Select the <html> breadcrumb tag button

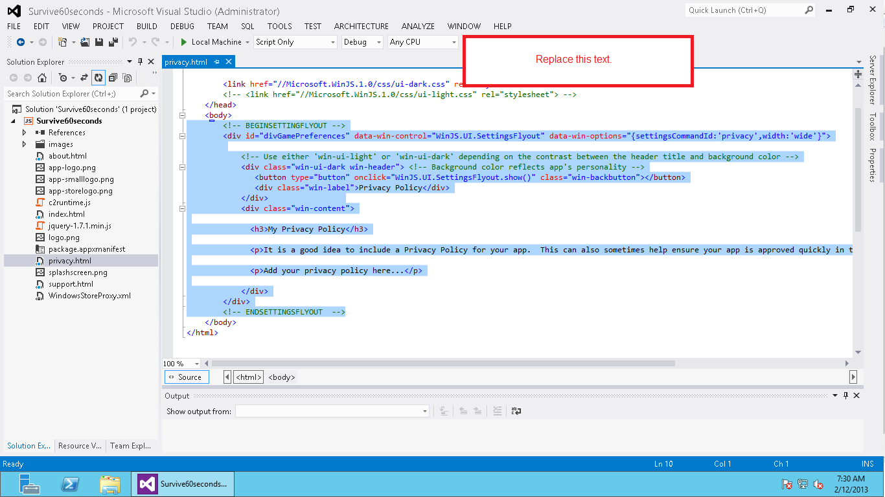(249, 377)
